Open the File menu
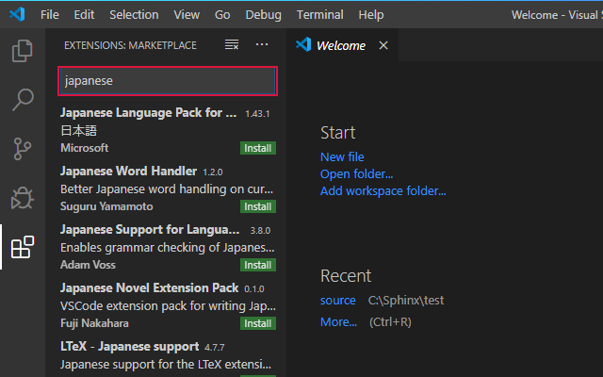This screenshot has height=377, width=603. (50, 15)
